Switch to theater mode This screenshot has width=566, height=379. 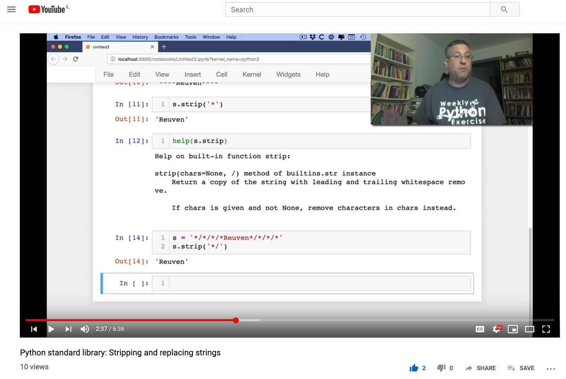529,329
